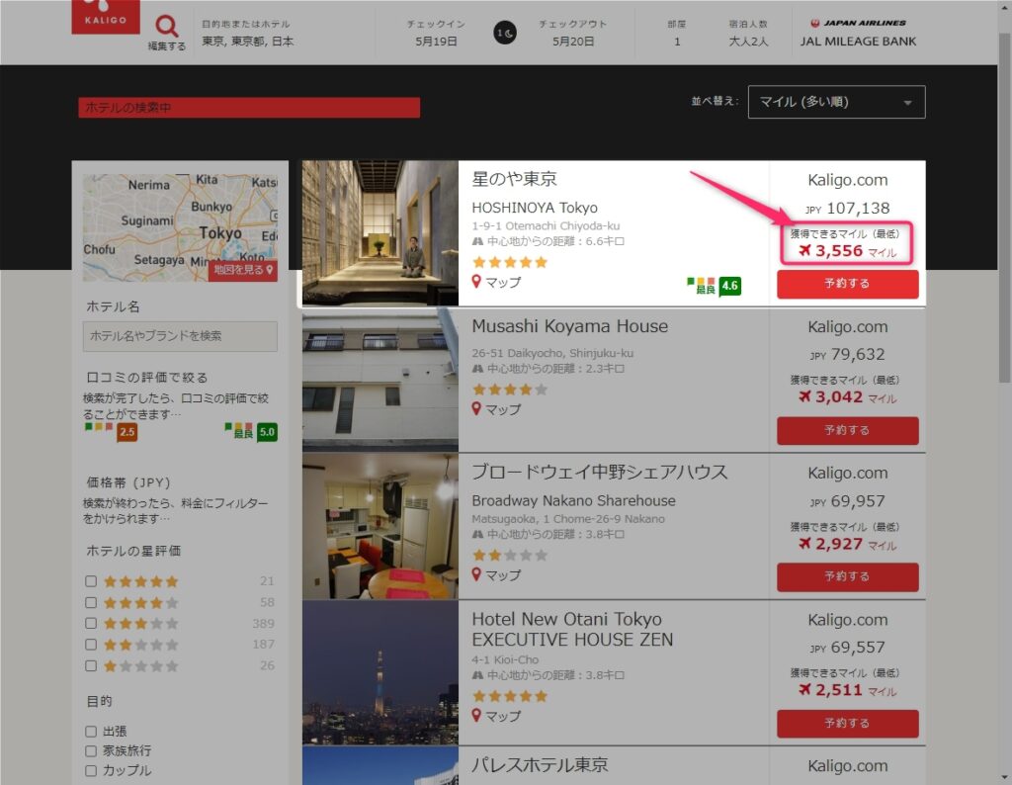Book Musashi Koyama House with 予約する

[x=847, y=431]
